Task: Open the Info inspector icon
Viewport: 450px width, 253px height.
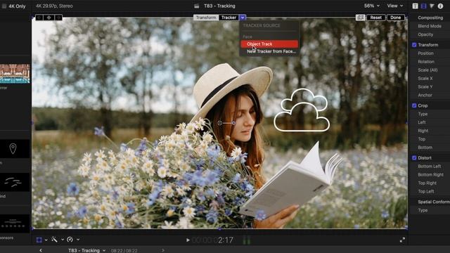Action: [441, 6]
